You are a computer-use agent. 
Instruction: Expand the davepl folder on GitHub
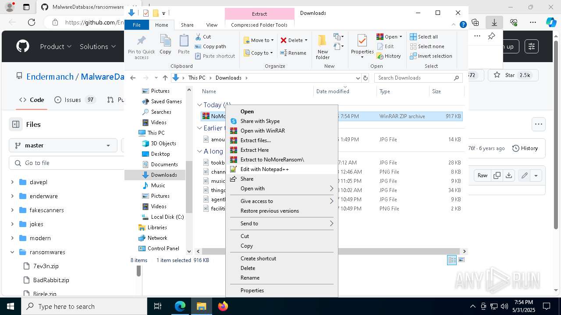point(12,182)
